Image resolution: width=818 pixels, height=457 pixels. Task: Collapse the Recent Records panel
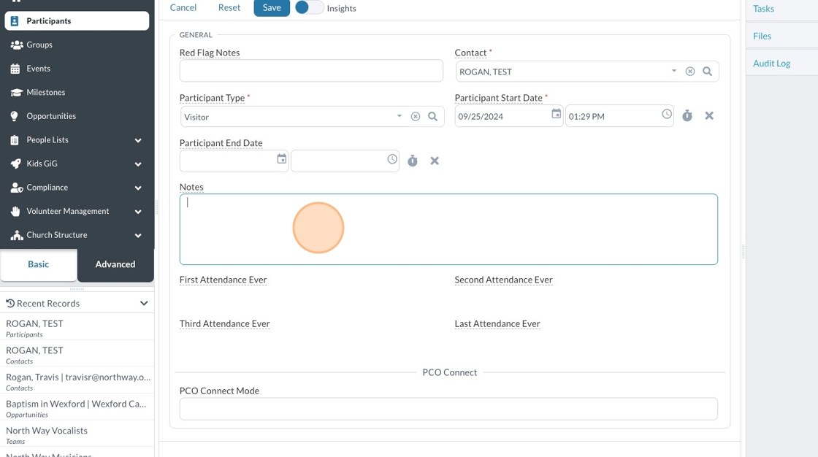tap(144, 303)
